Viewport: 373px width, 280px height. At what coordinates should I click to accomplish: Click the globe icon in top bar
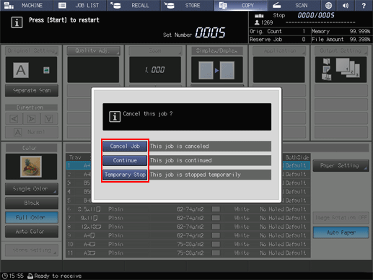pyautogui.click(x=328, y=5)
